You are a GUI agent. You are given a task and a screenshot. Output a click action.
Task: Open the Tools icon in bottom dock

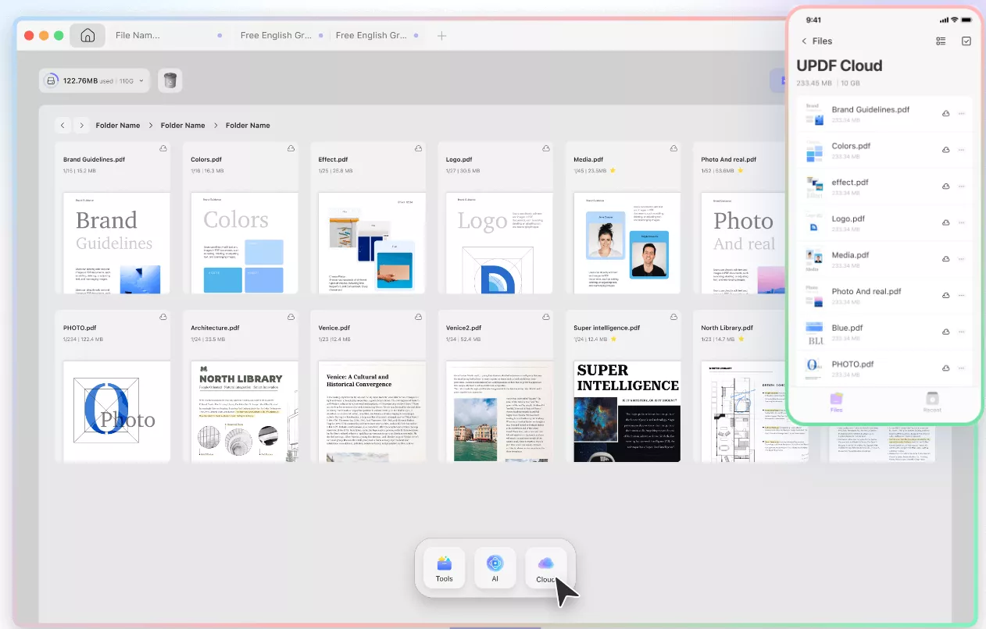tap(444, 567)
